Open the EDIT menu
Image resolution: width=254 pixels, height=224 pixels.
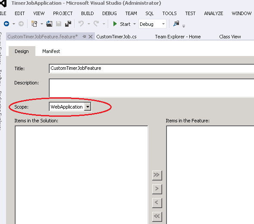click(19, 13)
